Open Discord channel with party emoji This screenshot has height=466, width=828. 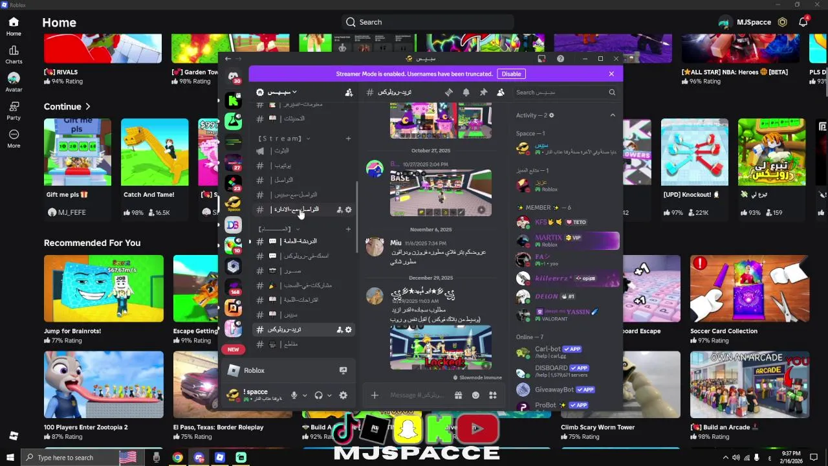point(303,285)
